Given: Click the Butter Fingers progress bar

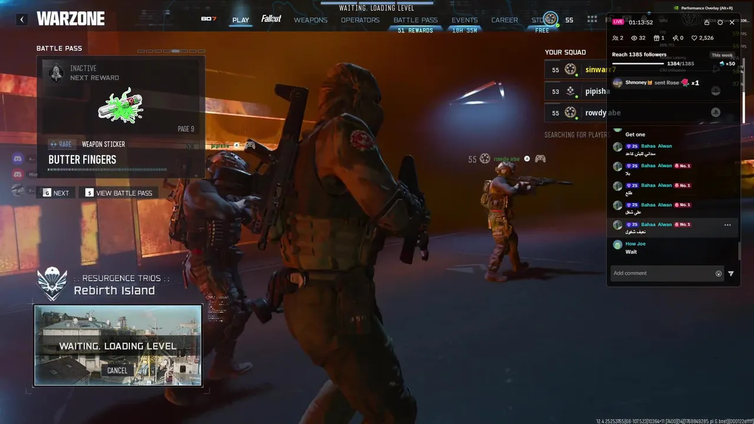Looking at the screenshot, I should (x=107, y=170).
